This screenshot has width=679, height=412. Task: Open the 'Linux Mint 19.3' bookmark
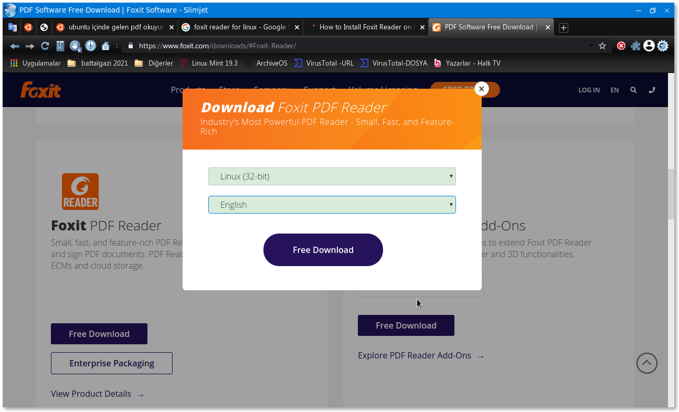[209, 63]
